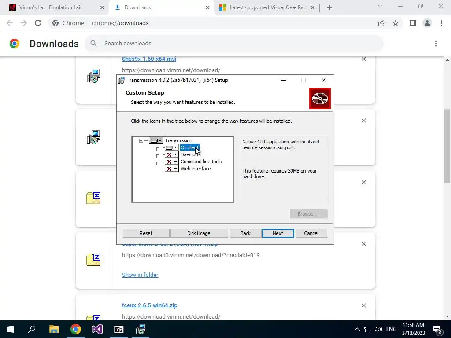Image resolution: width=451 pixels, height=338 pixels.
Task: Remove Snes9x-1.60-x64.msi from downloads list
Action: point(364,59)
